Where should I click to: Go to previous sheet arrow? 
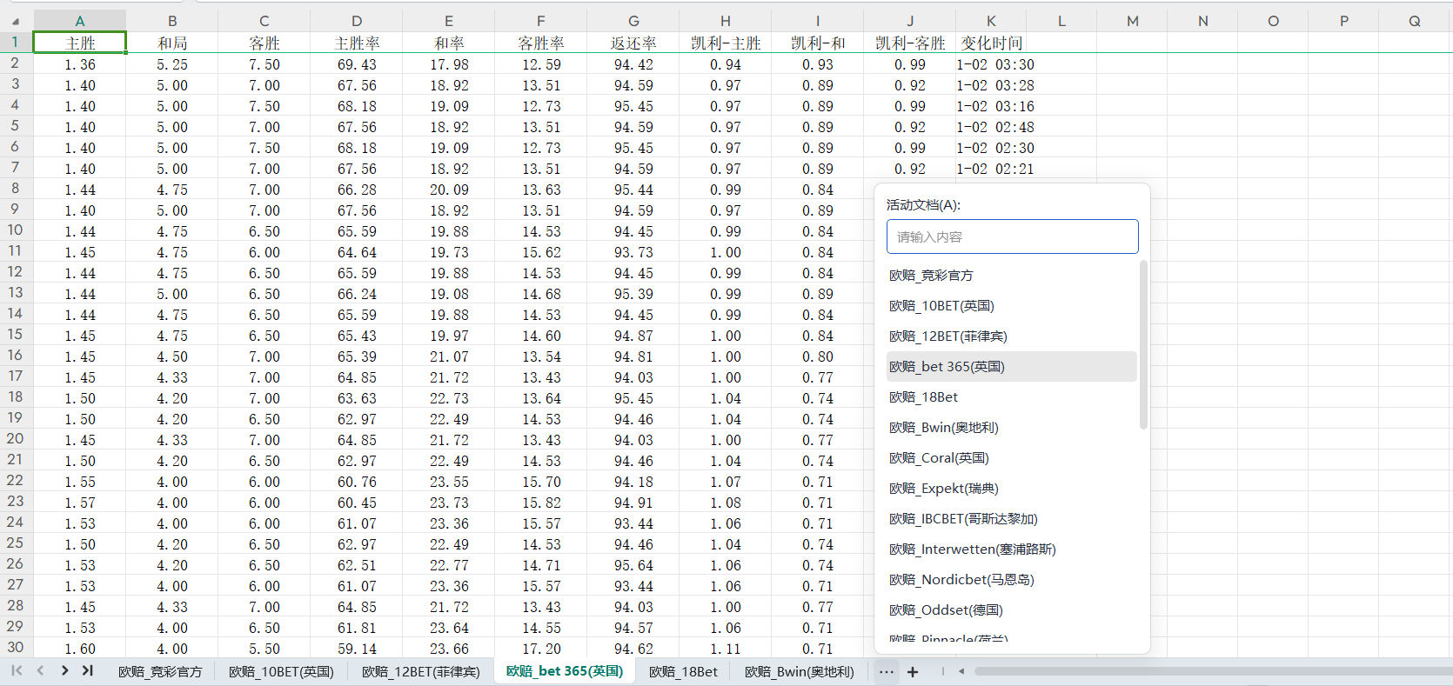click(40, 670)
